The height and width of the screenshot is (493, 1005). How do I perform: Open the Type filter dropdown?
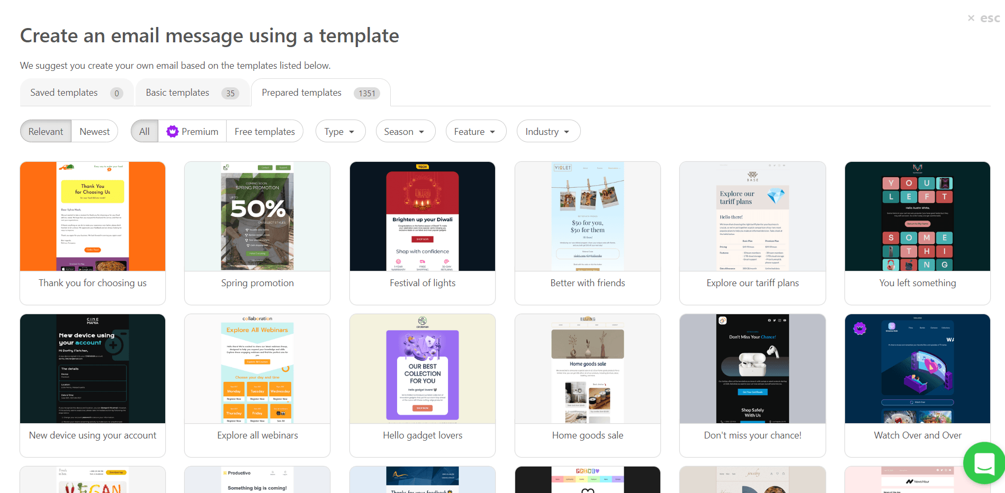click(340, 131)
